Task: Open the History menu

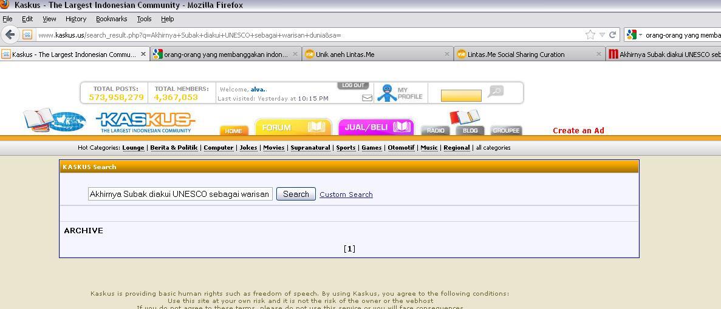Action: pos(76,19)
